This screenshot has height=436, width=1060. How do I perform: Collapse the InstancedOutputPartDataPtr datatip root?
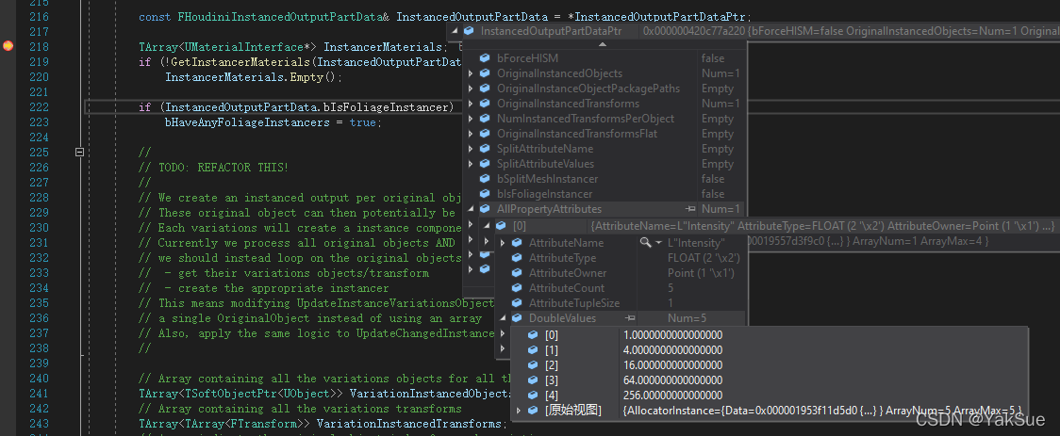(454, 31)
